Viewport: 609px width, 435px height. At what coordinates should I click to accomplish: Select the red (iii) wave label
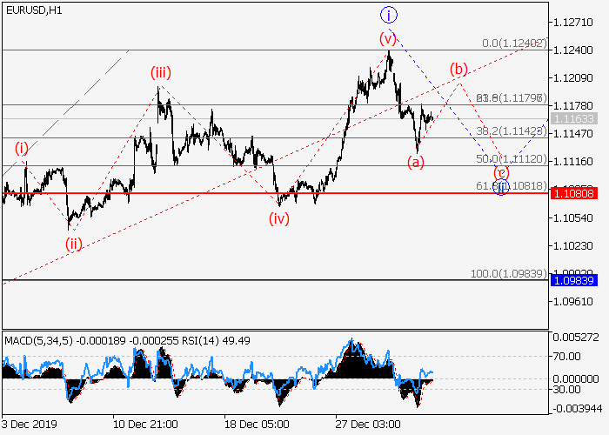(x=159, y=71)
